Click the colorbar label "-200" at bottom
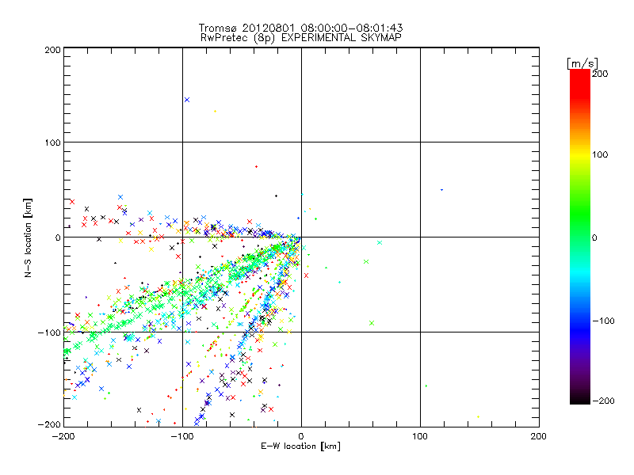Screen dimensions: 634x475 click(603, 401)
